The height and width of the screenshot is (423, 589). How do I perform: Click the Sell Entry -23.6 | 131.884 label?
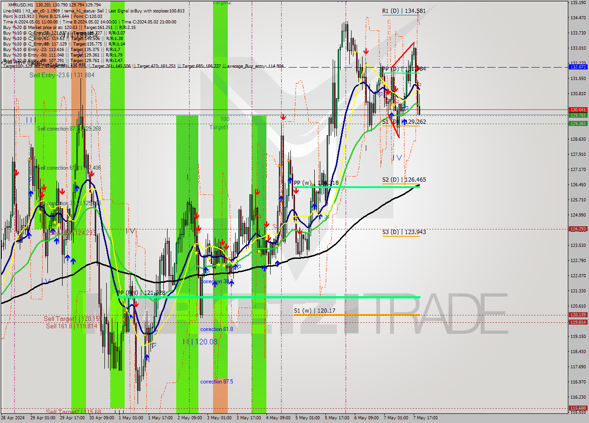click(x=62, y=75)
